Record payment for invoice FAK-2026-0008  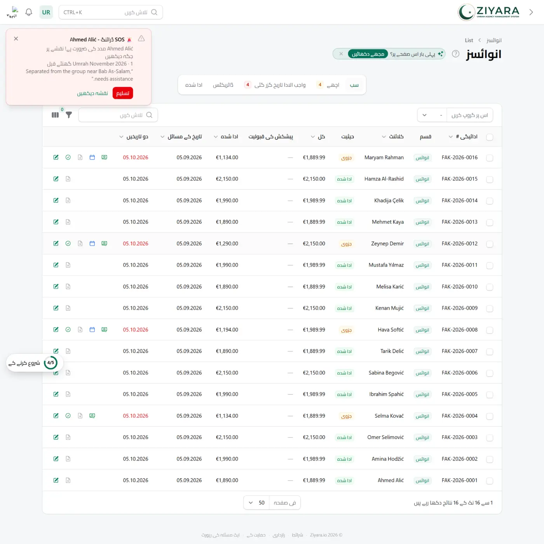pos(104,330)
